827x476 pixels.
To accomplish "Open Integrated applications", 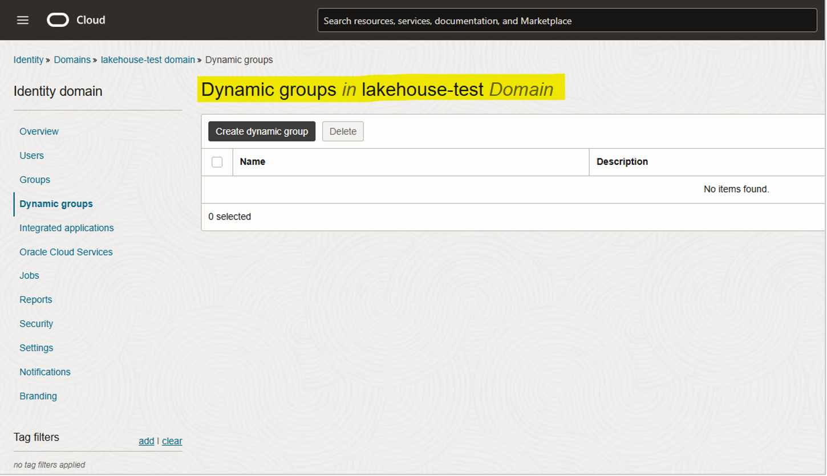I will [x=67, y=227].
